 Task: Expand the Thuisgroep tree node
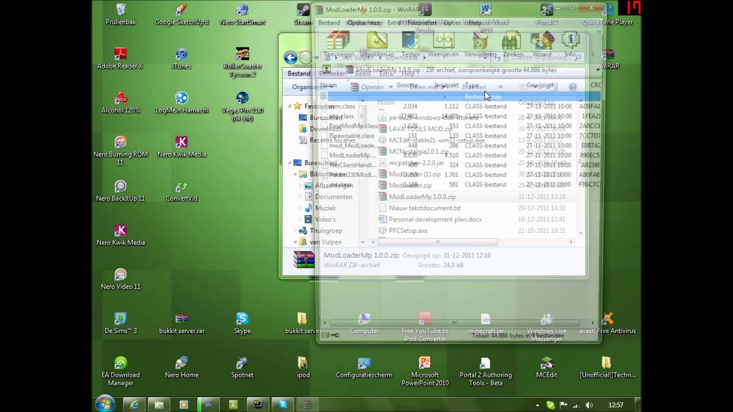click(x=295, y=231)
